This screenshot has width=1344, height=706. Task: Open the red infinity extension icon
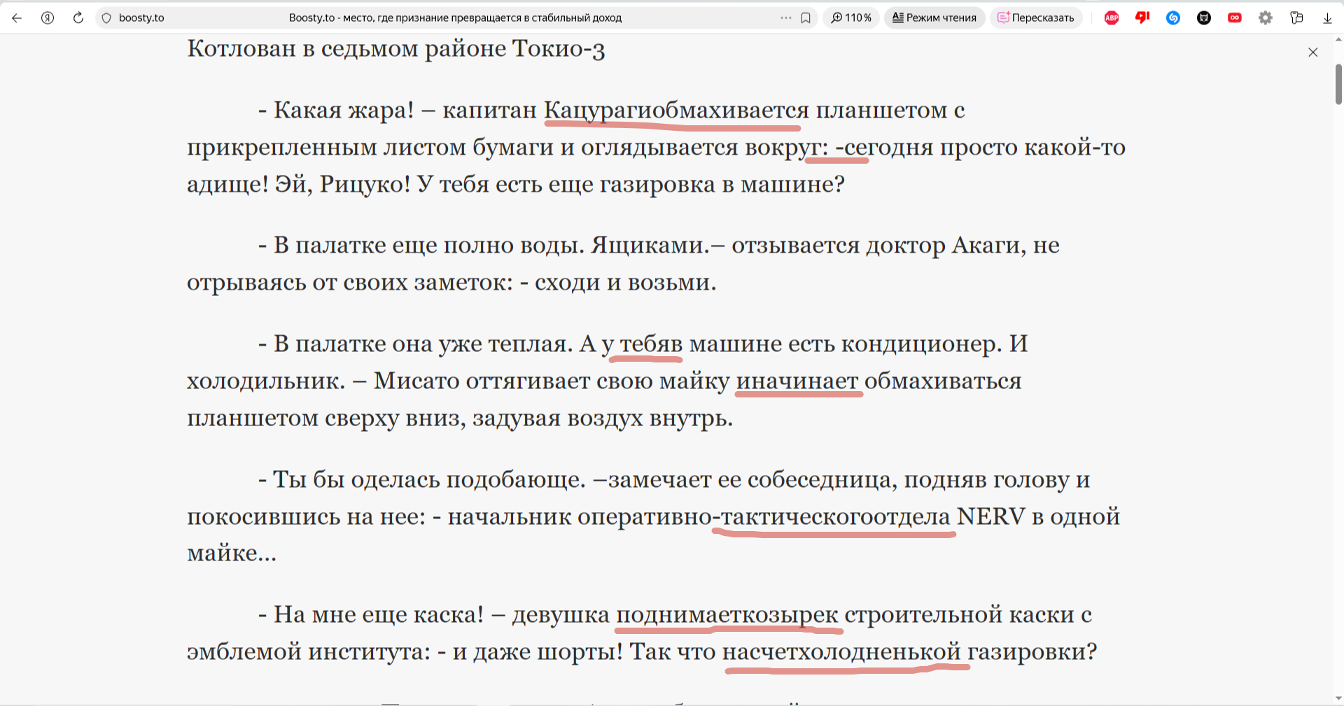(x=1235, y=18)
